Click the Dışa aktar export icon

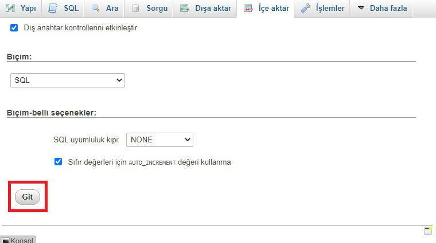pos(185,9)
